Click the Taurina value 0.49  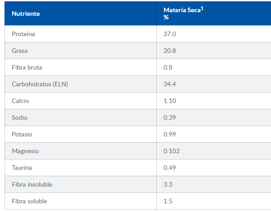[x=170, y=168]
